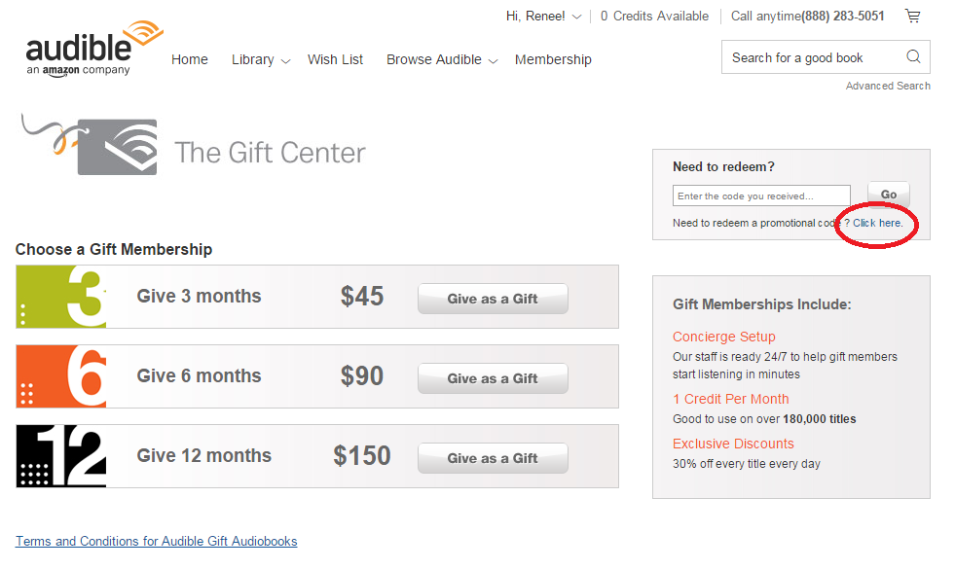Expand the Hi, Renee! account dropdown
The height and width of the screenshot is (569, 955).
(543, 17)
